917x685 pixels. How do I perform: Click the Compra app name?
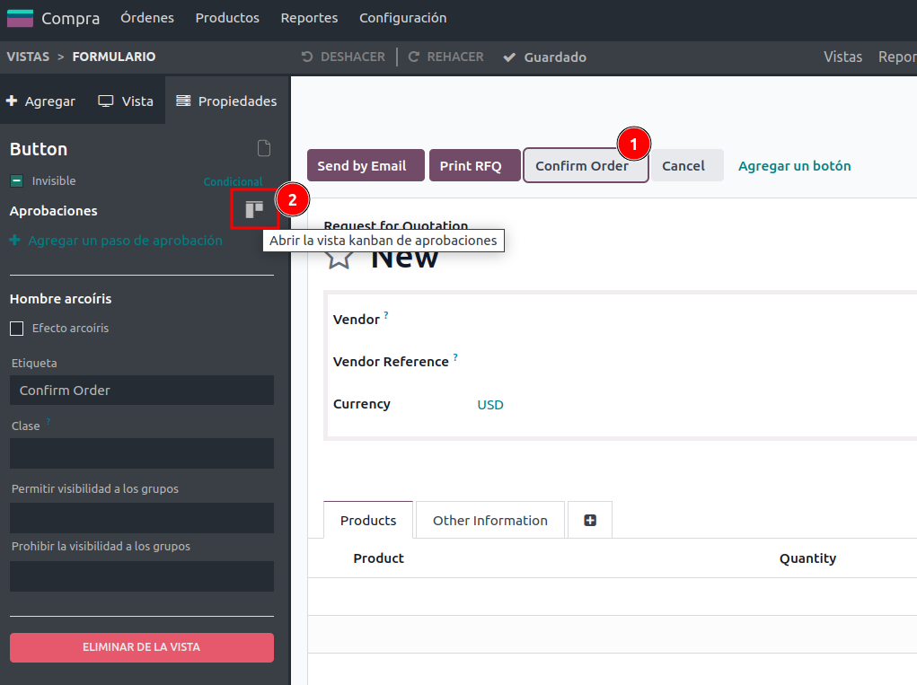point(70,18)
